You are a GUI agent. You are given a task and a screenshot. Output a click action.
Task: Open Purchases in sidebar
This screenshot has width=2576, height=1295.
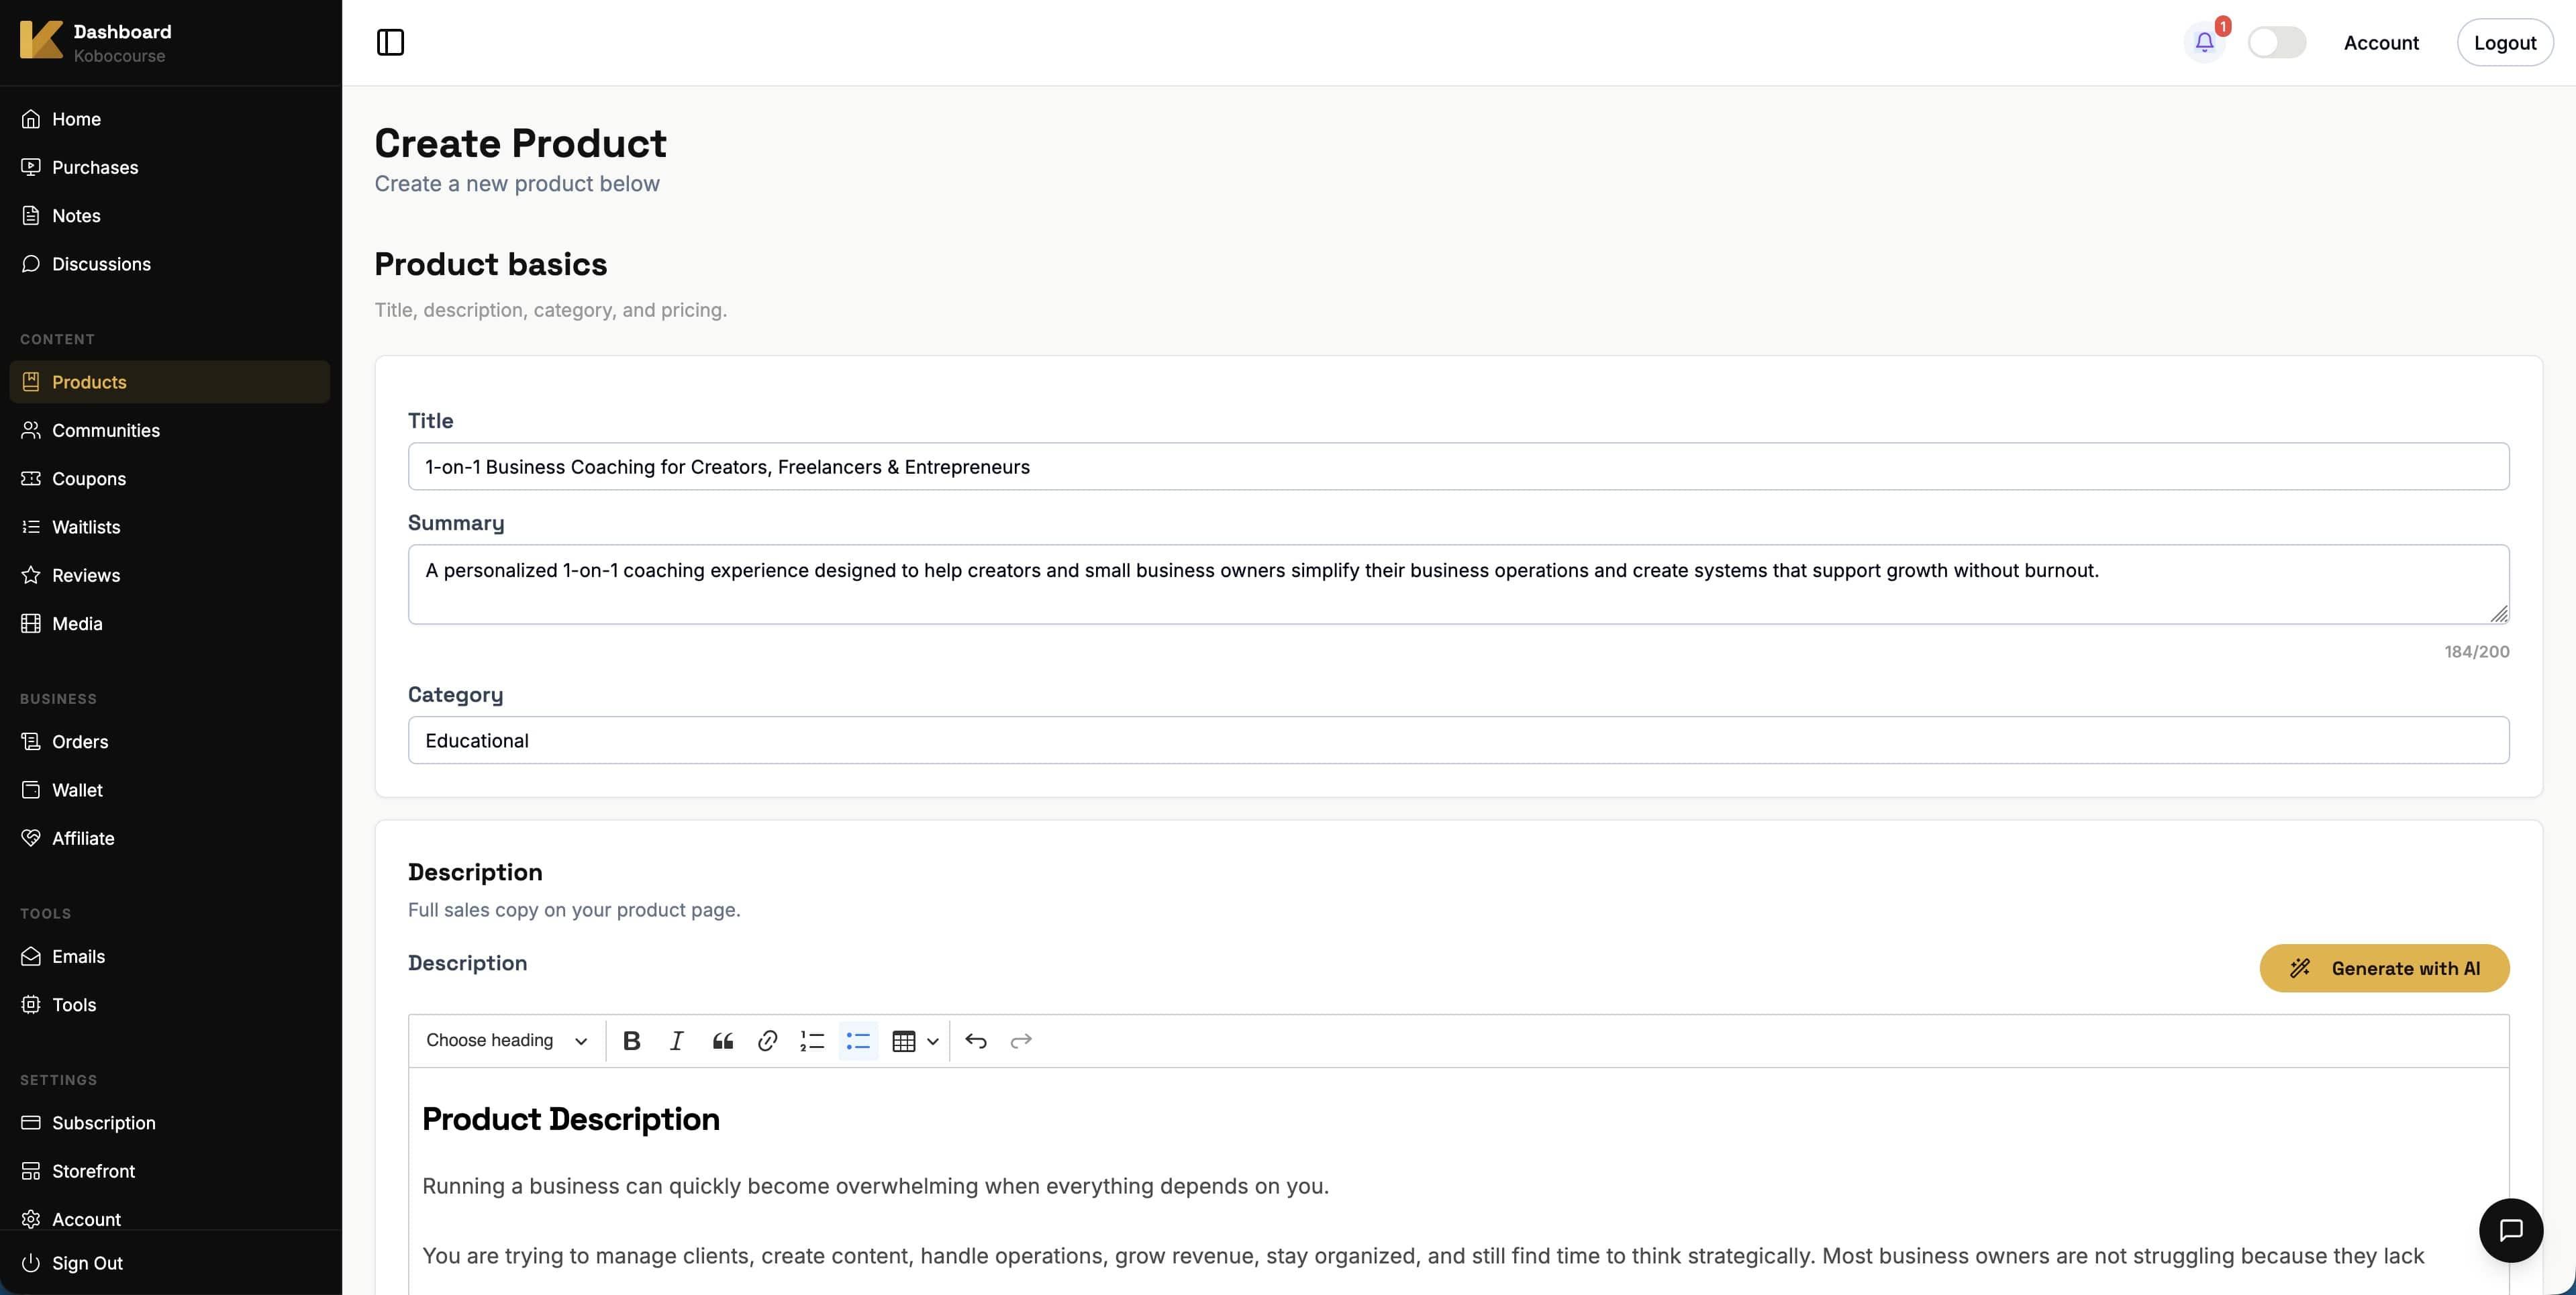click(x=170, y=167)
